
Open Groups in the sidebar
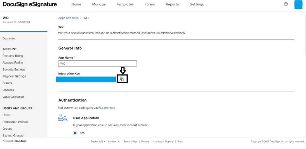point(7,129)
